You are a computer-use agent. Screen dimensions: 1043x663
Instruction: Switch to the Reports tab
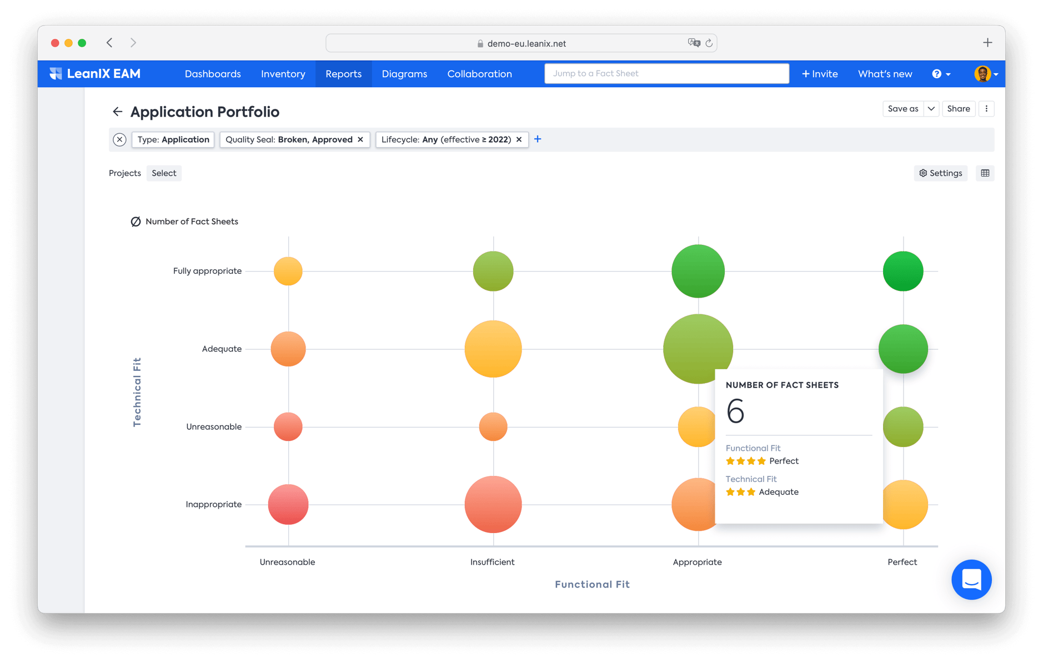343,73
